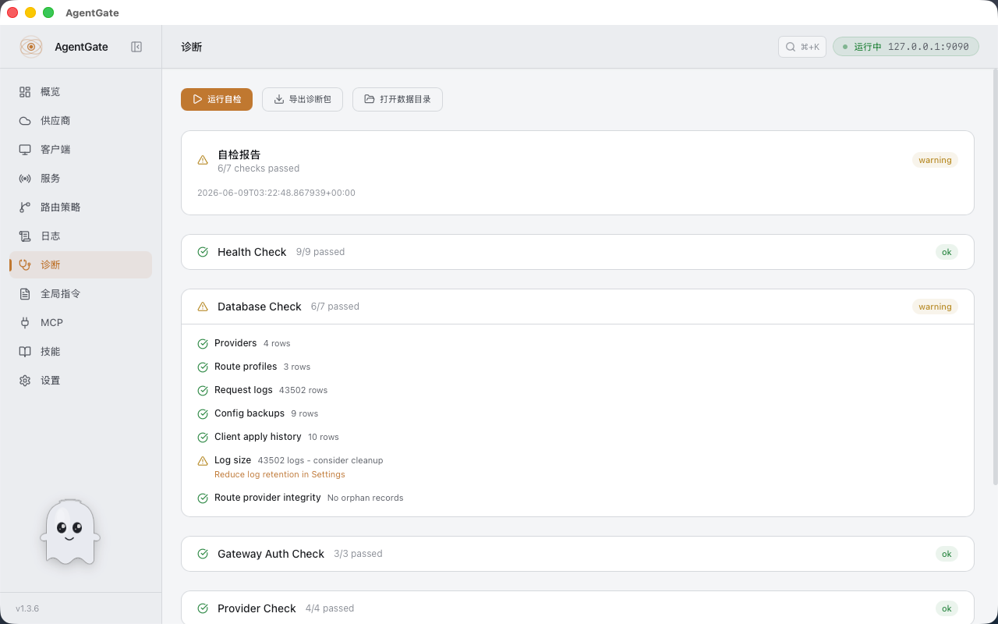Image resolution: width=998 pixels, height=624 pixels.
Task: Click the Providers row checkmark icon
Action: [x=203, y=344]
